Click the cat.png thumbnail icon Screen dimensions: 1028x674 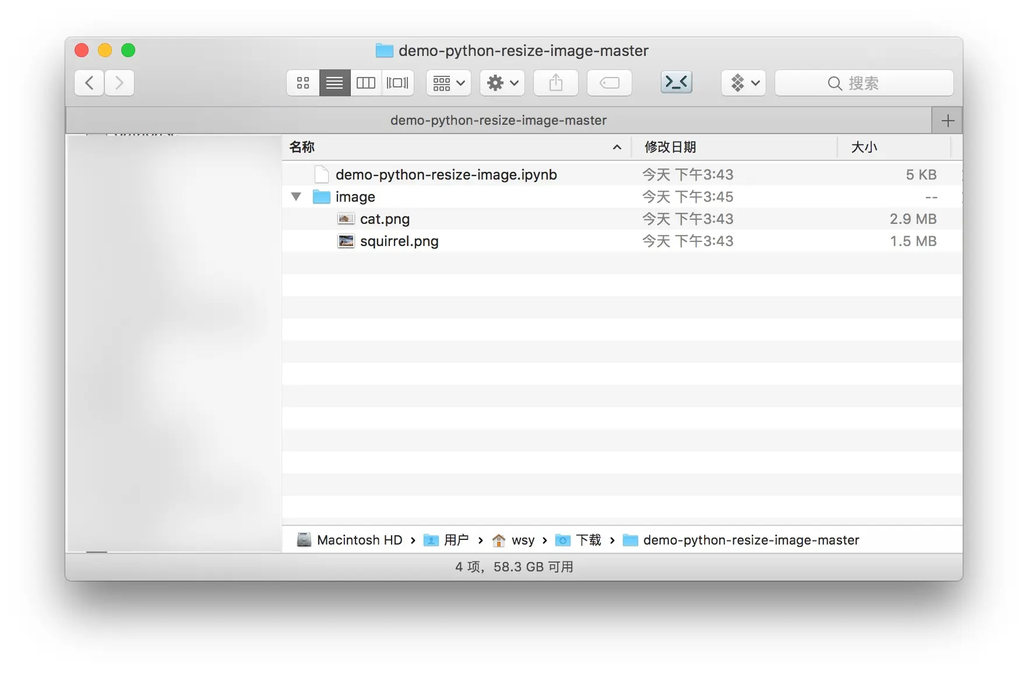point(346,219)
